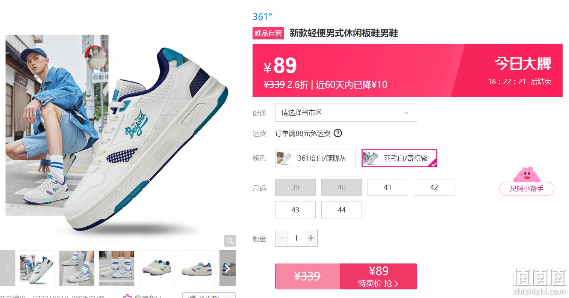
Task: Select color 羽毛白/奇幻紫
Action: pyautogui.click(x=399, y=158)
